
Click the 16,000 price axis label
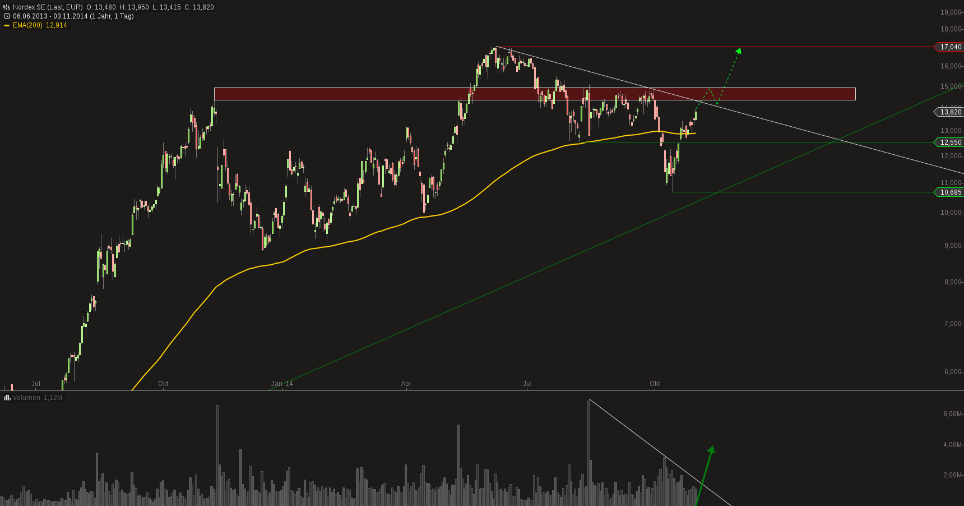[x=951, y=66]
